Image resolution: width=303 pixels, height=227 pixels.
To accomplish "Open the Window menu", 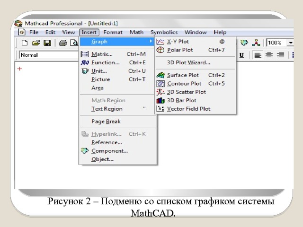I will coord(196,32).
